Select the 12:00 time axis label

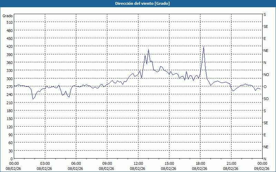138,163
